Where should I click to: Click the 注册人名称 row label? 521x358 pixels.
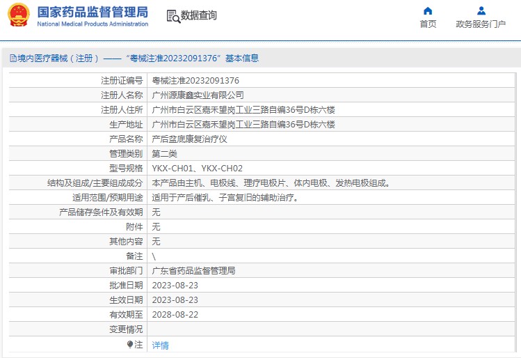tap(122, 95)
